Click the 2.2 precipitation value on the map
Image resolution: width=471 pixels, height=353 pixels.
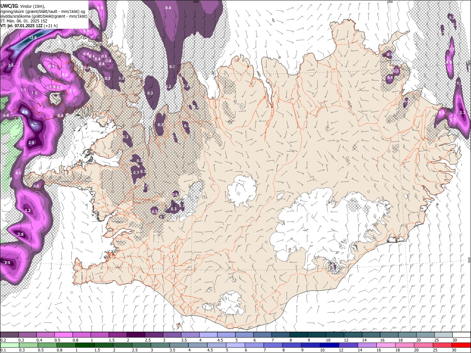coord(28,210)
